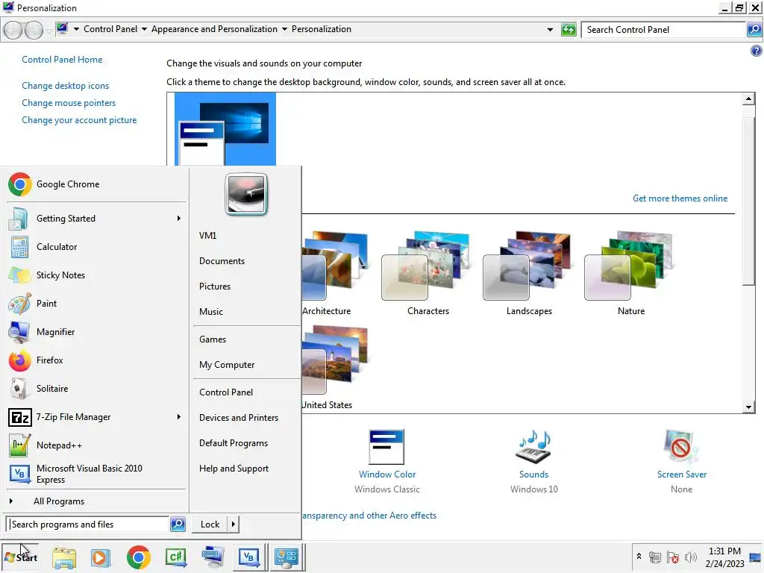Open Music from Start menu
764x573 pixels.
point(211,312)
